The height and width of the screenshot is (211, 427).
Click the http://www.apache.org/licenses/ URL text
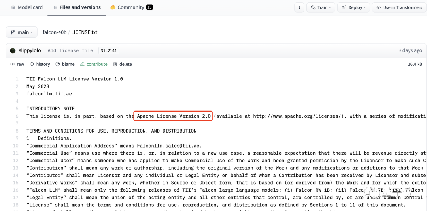pos(297,116)
